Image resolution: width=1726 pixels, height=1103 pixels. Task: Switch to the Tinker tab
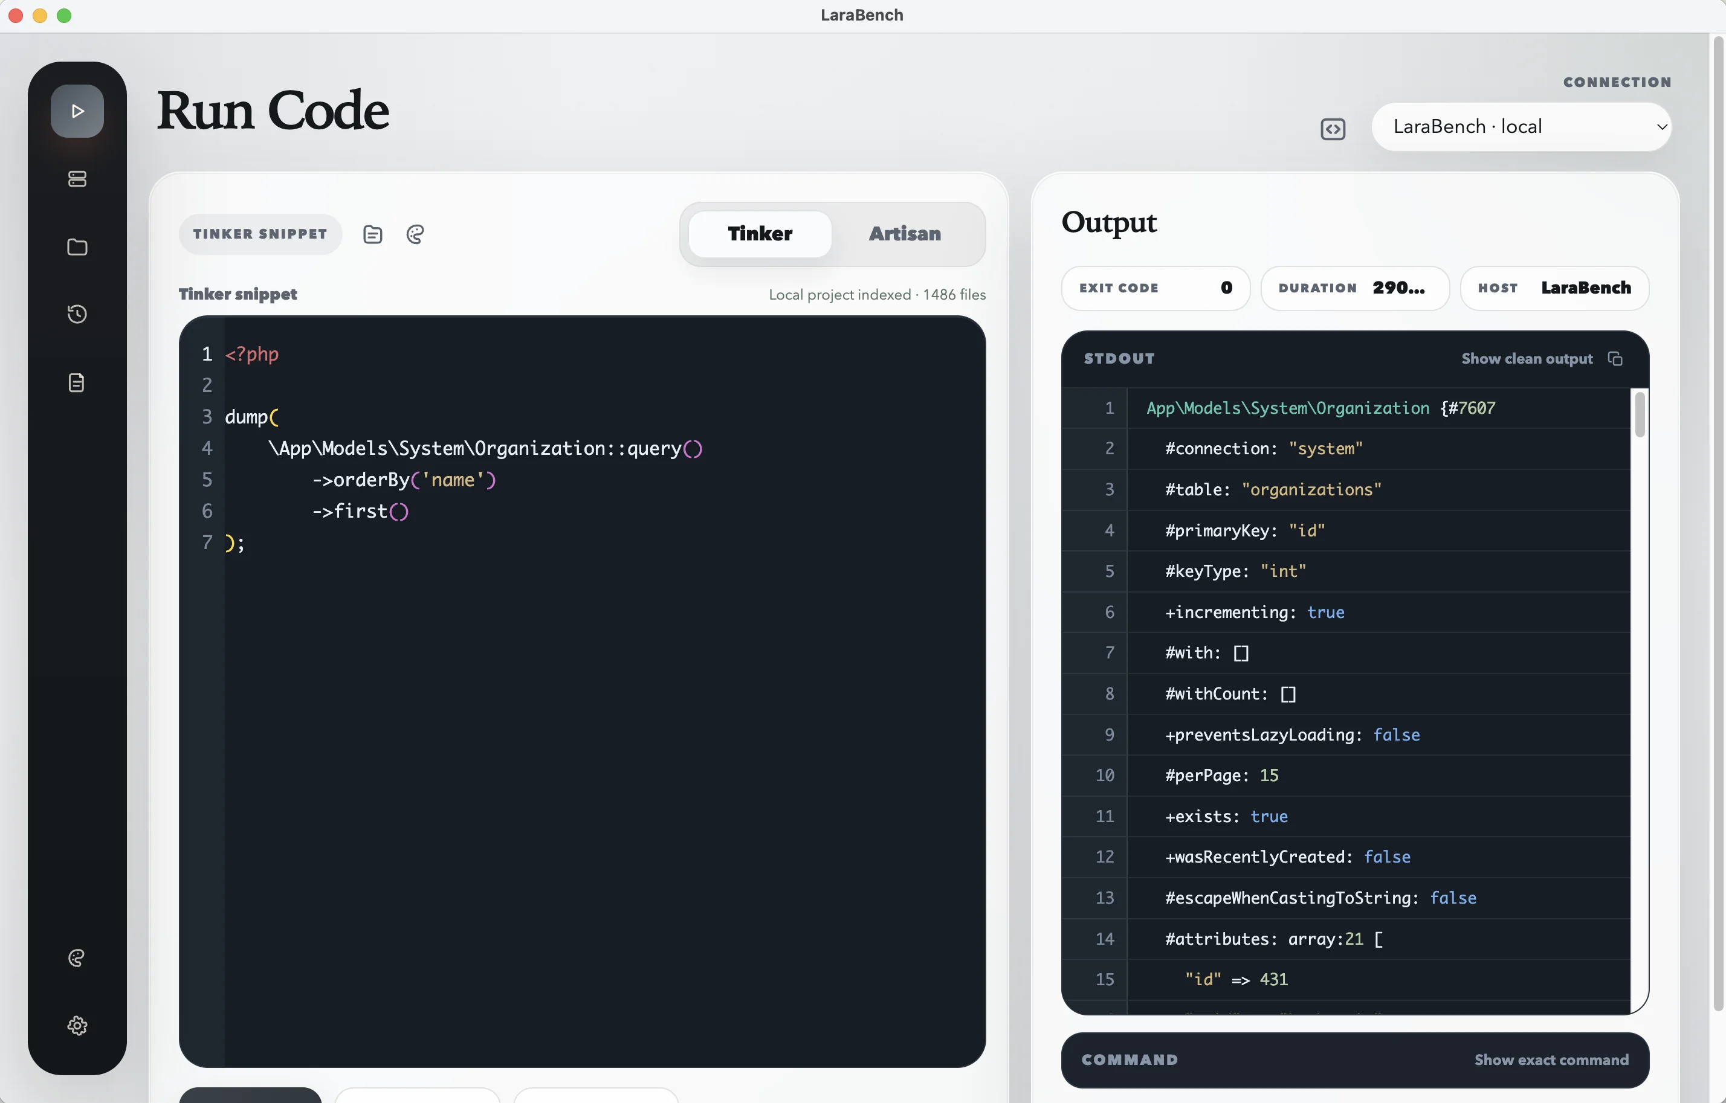[x=760, y=234]
